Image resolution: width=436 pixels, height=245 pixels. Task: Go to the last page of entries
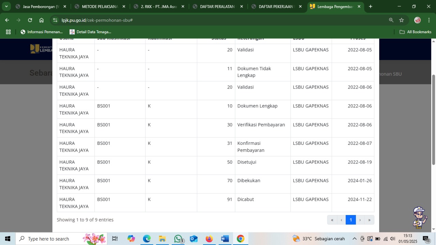(369, 220)
